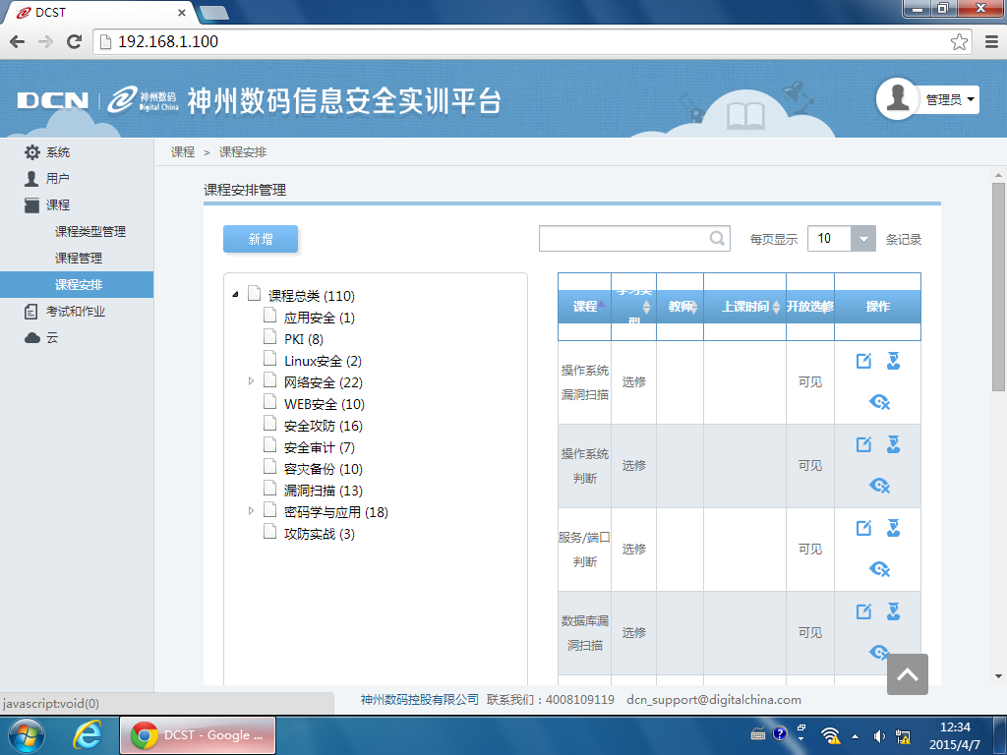Click the DCN logo in header

pos(53,101)
